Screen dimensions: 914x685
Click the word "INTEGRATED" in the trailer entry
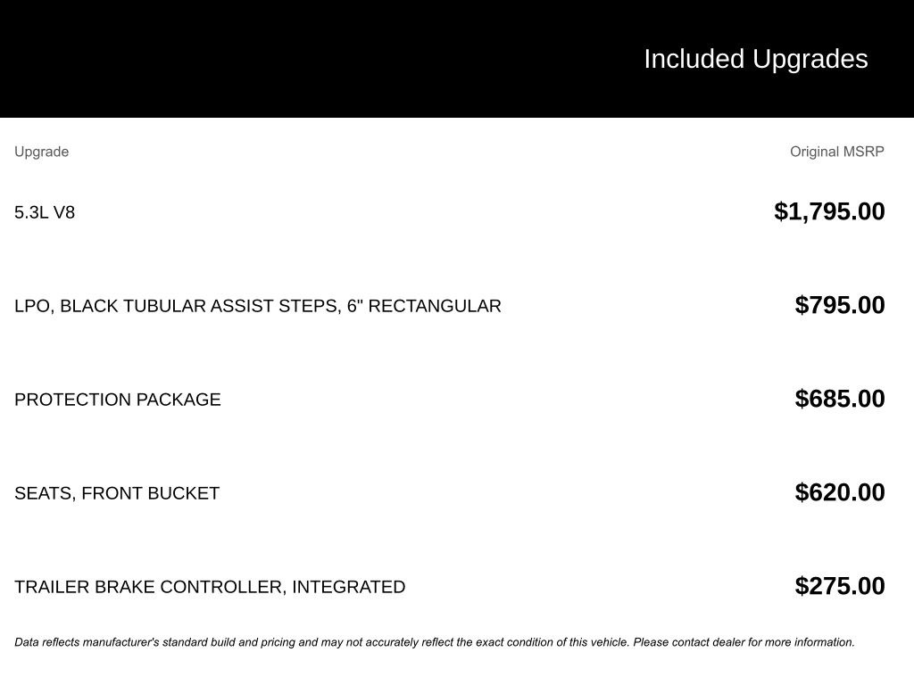348,587
